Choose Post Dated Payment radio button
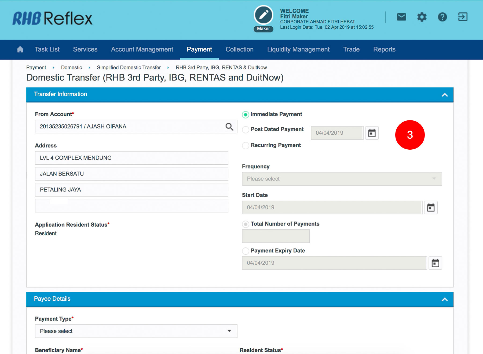This screenshot has height=354, width=483. (x=246, y=130)
